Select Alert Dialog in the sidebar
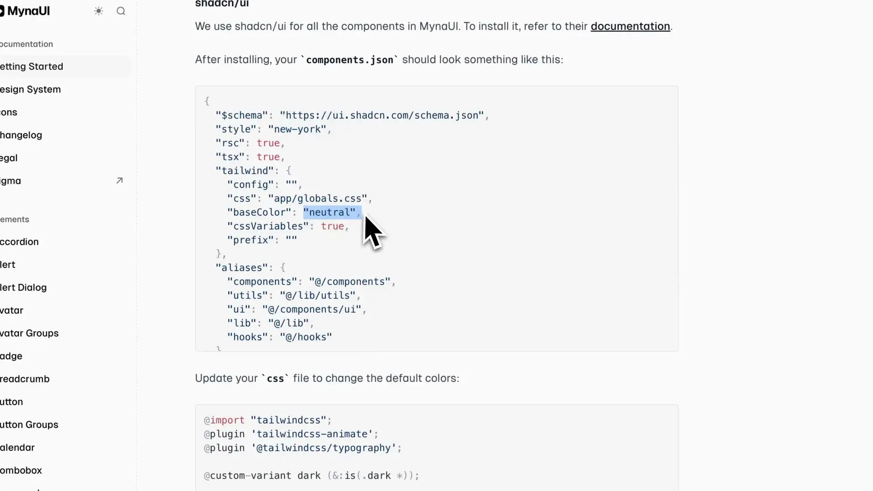 [x=24, y=288]
